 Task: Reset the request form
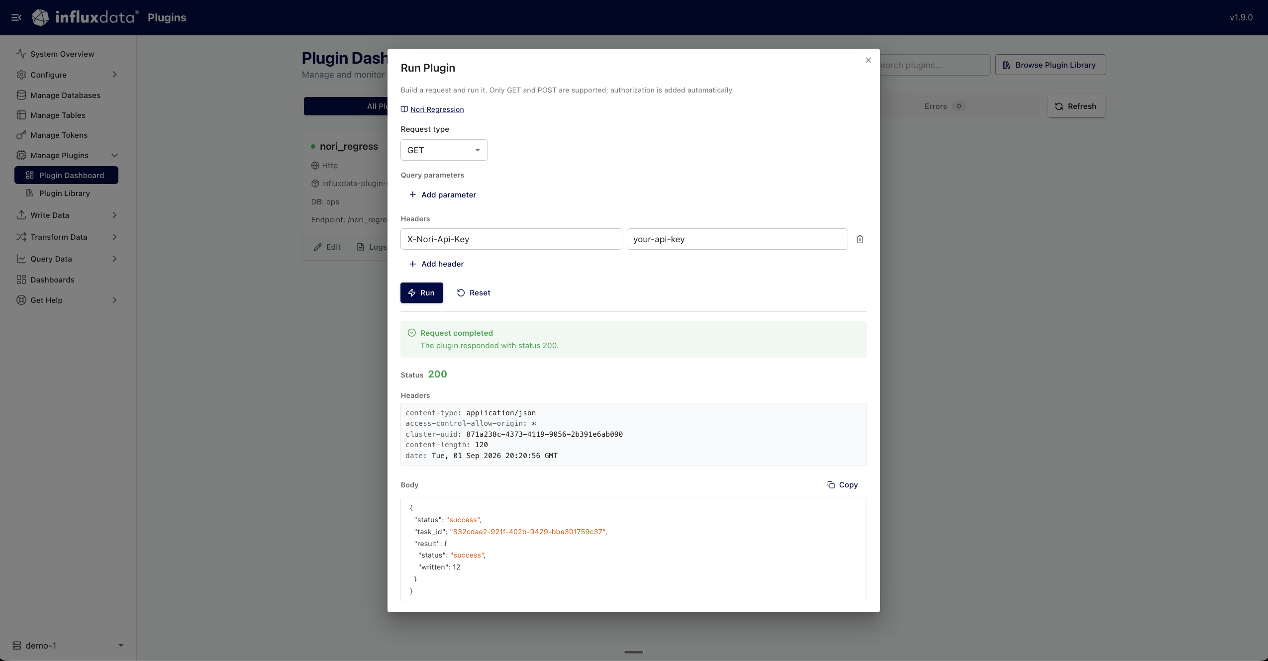coord(474,293)
